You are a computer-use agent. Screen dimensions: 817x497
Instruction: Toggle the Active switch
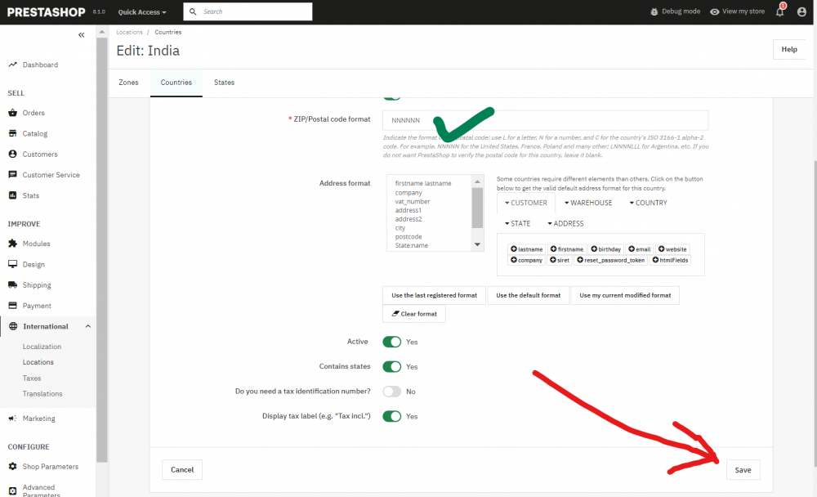click(x=392, y=342)
